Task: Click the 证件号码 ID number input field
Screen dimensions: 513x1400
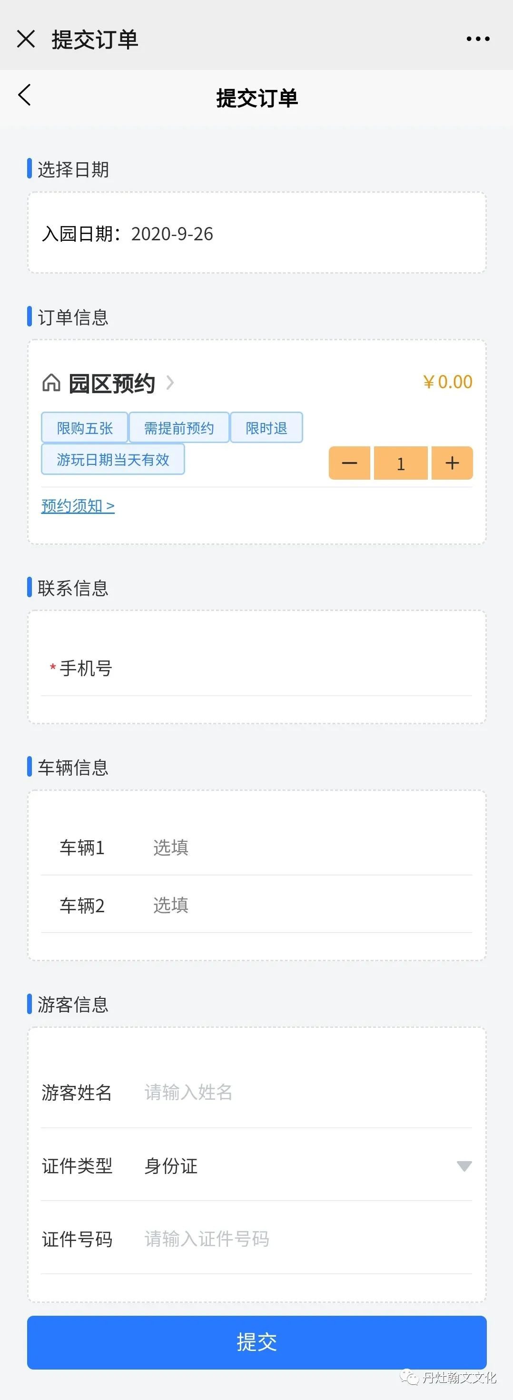Action: tap(304, 1239)
